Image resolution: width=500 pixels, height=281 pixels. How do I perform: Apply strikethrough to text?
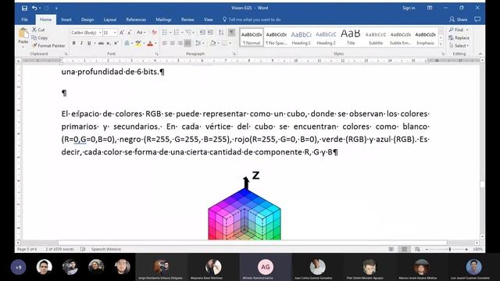[101, 43]
